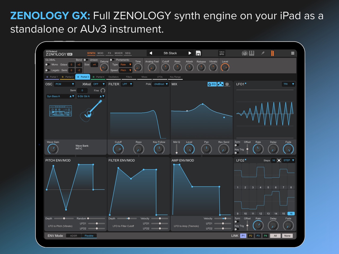Viewport: 339px width, 254px height.
Task: Save preset with the floppy disk icon
Action: (x=198, y=53)
